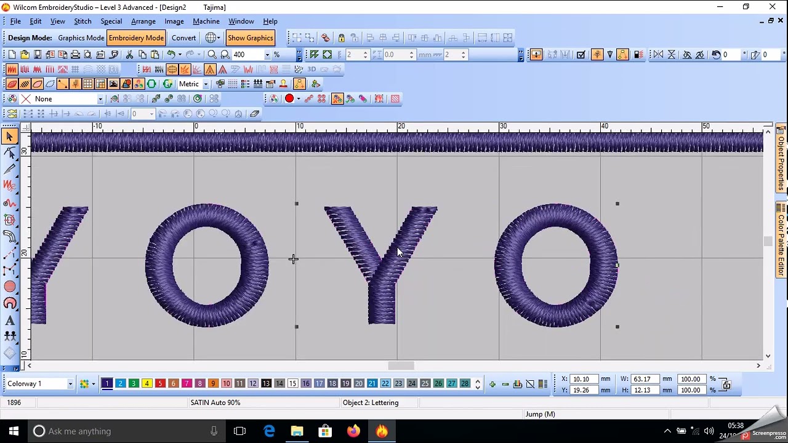Select color swatch 1 in the palette
Image resolution: width=788 pixels, height=443 pixels.
[x=107, y=384]
